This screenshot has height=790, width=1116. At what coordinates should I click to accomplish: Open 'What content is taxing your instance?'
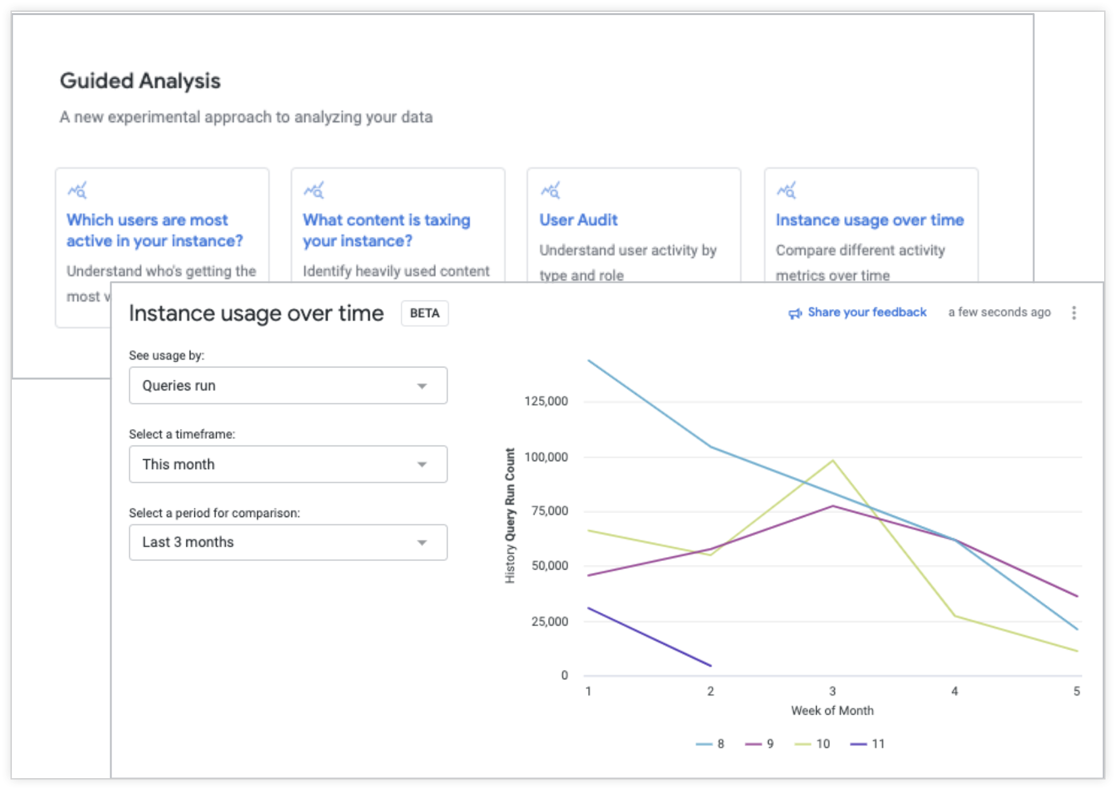click(x=386, y=230)
